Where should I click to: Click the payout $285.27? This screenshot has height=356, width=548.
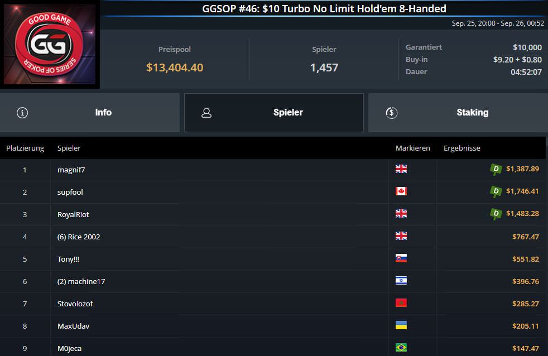pyautogui.click(x=526, y=304)
